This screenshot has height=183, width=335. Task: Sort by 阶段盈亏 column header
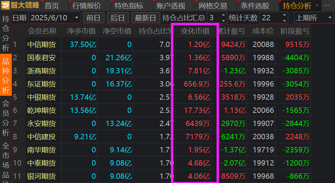pos(295,31)
